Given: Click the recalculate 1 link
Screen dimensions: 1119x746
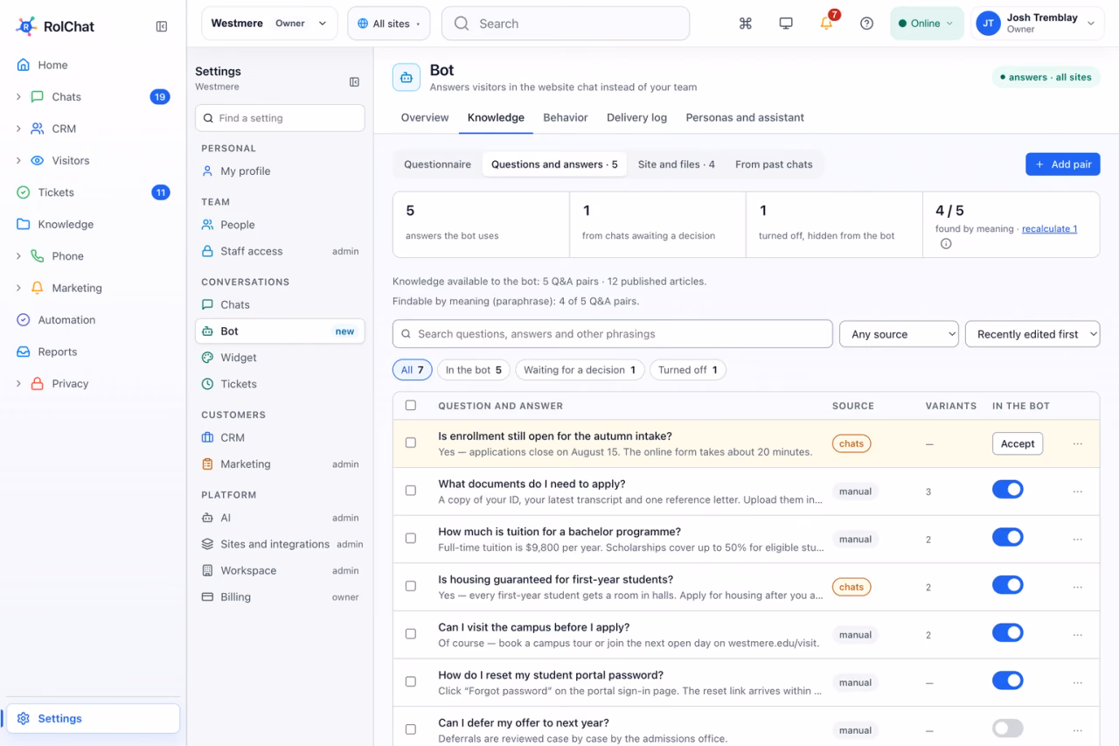Looking at the screenshot, I should click(x=1049, y=229).
